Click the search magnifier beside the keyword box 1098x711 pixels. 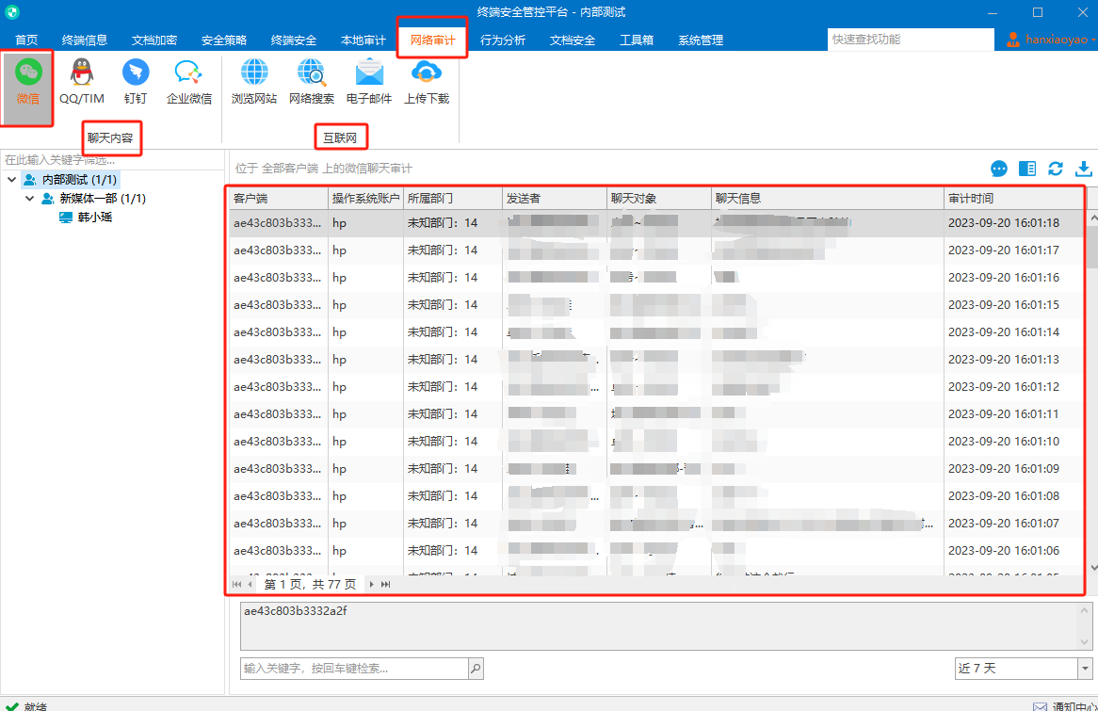(x=476, y=669)
